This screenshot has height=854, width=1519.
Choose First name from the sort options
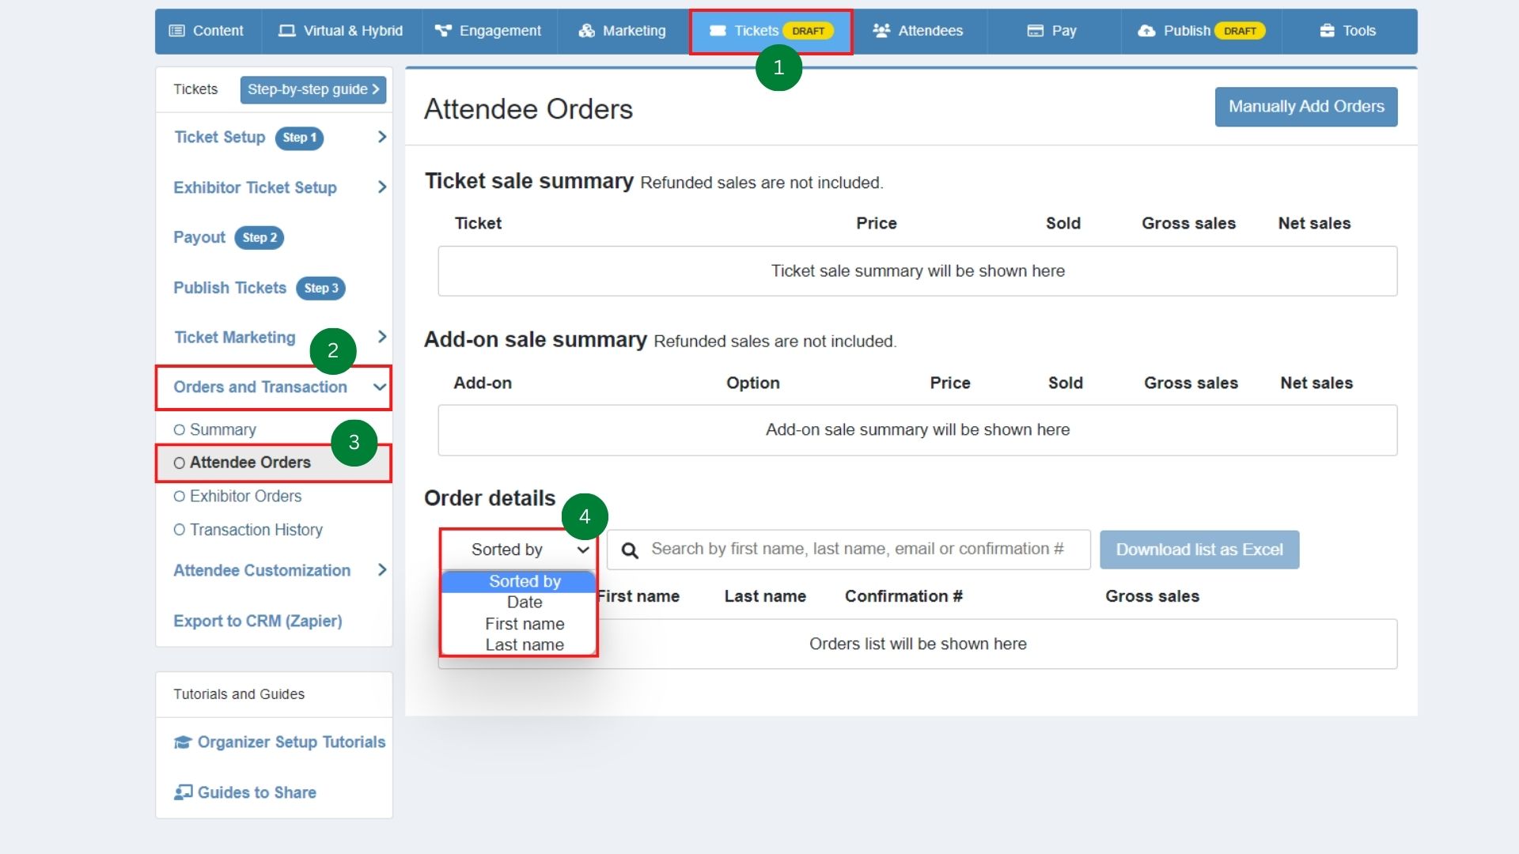point(525,624)
